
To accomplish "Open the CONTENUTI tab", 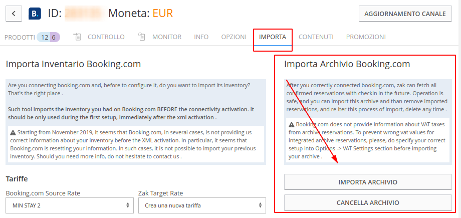I will pyautogui.click(x=316, y=37).
